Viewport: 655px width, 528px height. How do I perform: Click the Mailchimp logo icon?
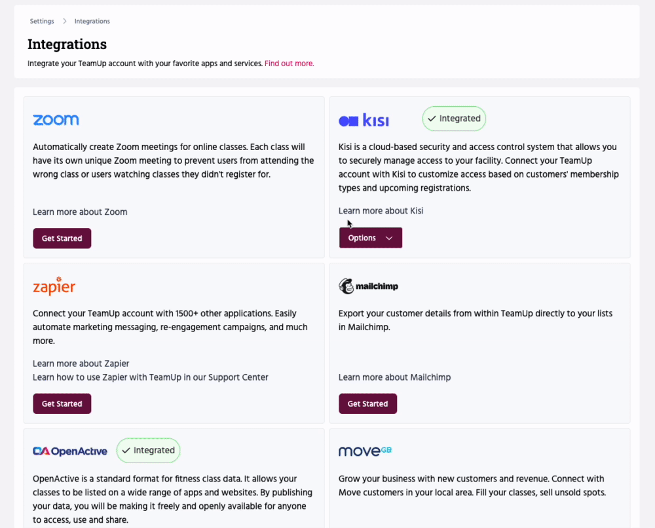tap(368, 286)
